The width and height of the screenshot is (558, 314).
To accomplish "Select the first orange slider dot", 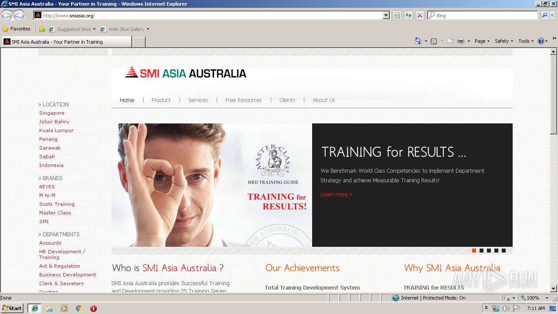I will [474, 250].
